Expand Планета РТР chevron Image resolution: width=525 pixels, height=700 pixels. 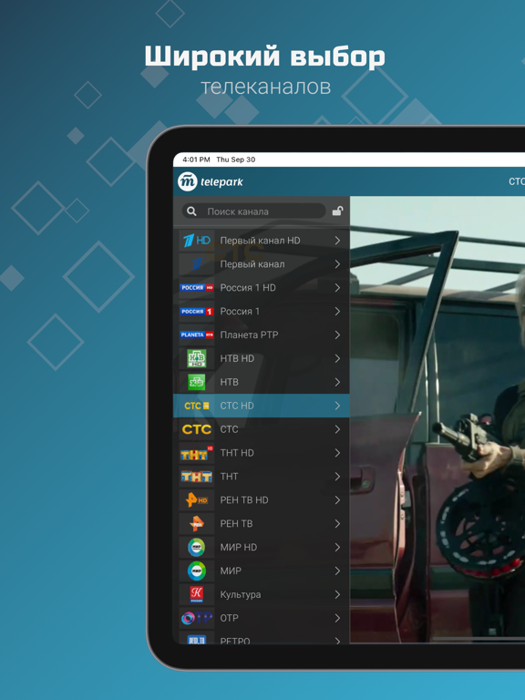coord(337,335)
